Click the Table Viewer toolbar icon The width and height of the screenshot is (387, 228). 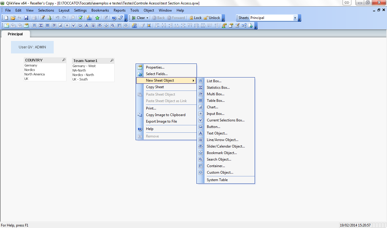point(244,26)
